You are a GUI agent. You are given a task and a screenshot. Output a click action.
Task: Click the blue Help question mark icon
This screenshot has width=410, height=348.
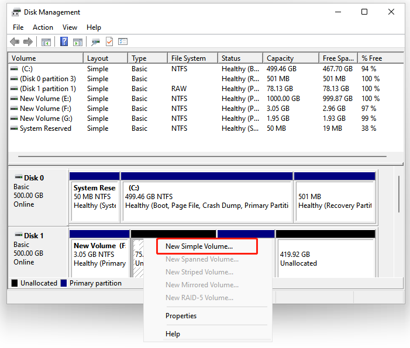point(64,42)
